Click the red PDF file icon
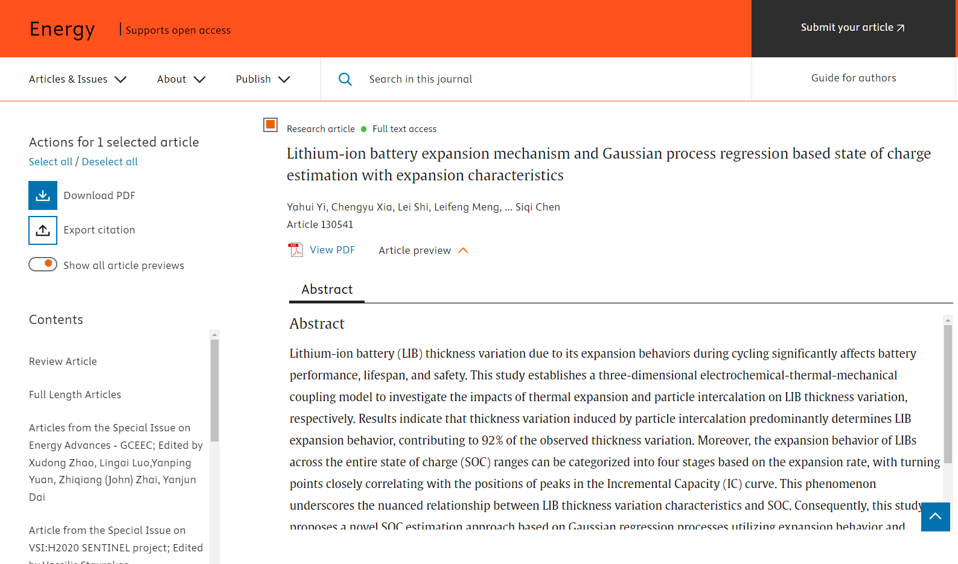Viewport: 958px width, 564px height. pyautogui.click(x=296, y=250)
